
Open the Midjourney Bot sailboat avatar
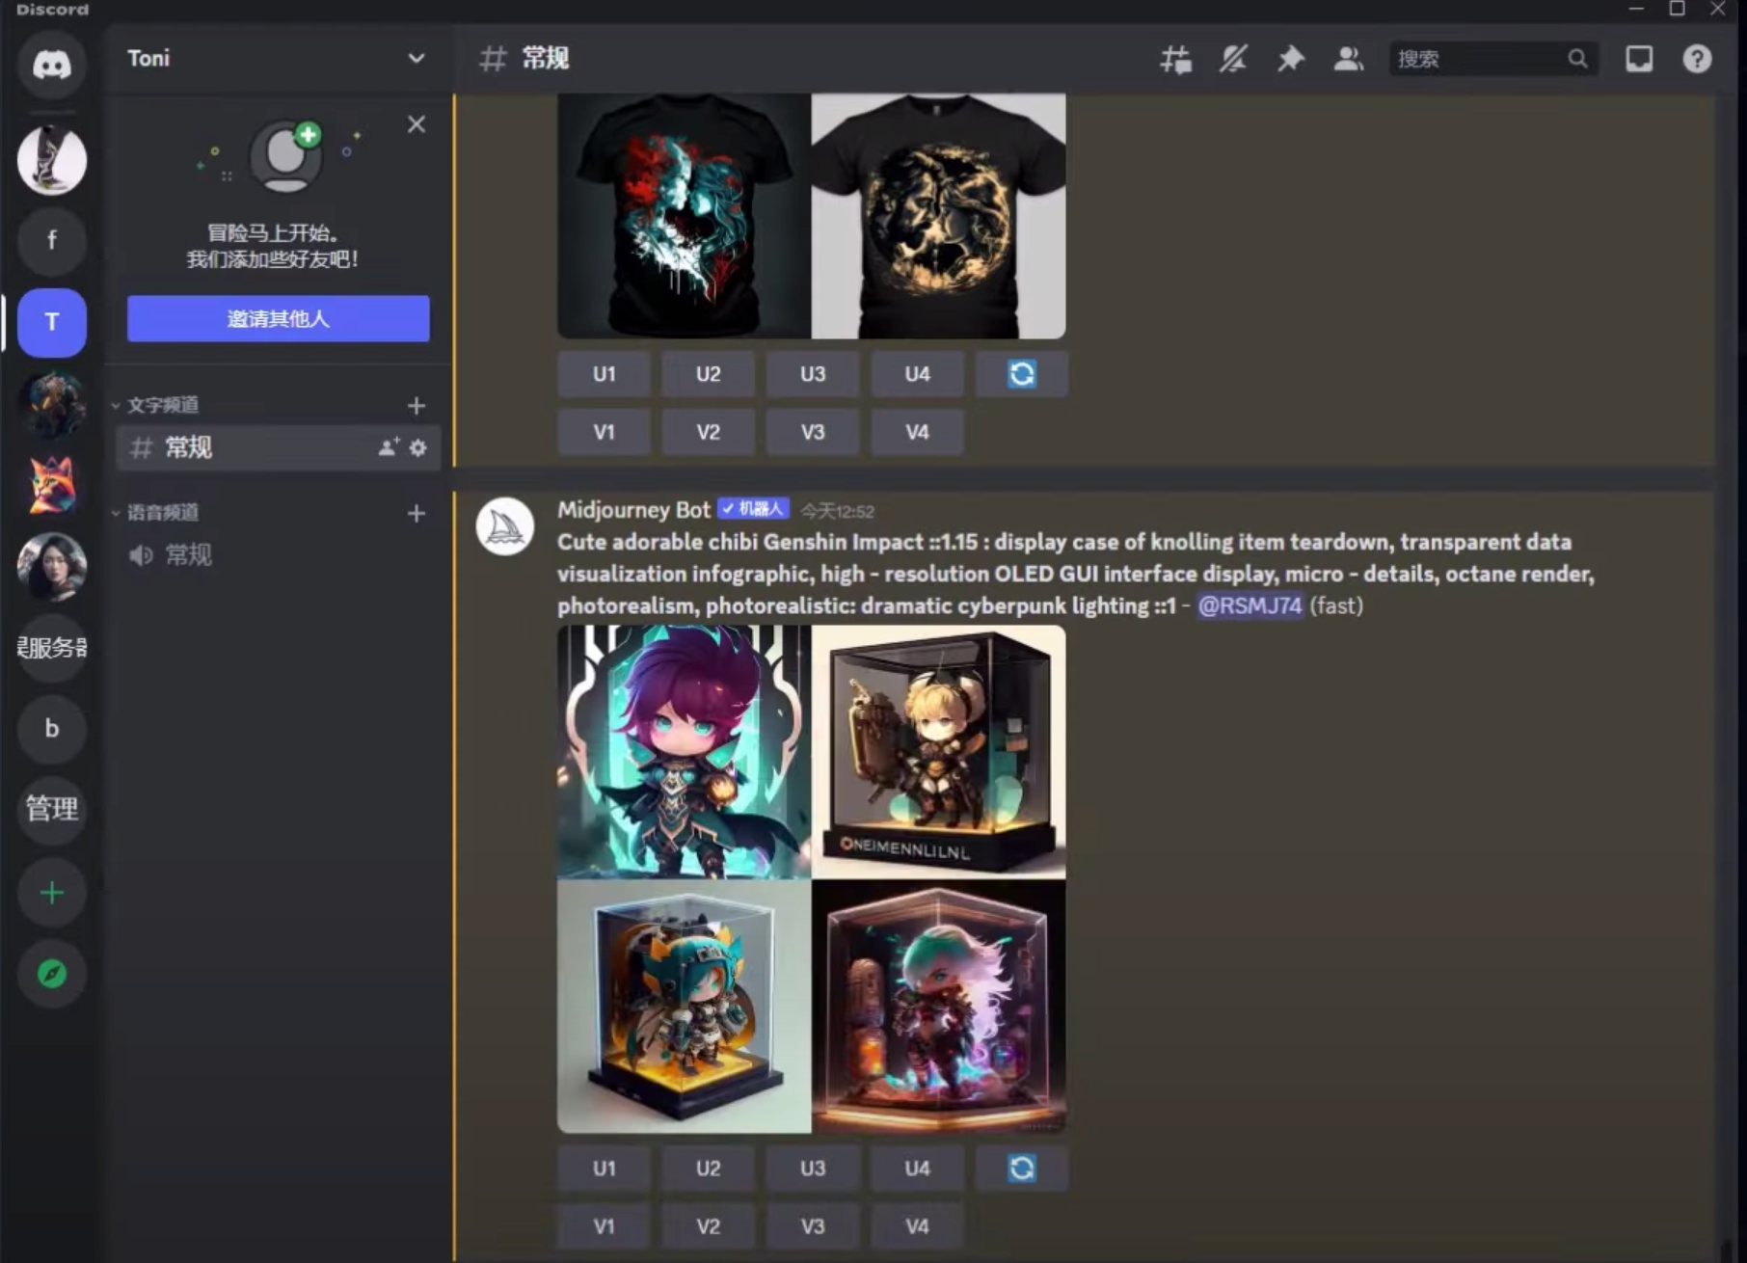(505, 526)
